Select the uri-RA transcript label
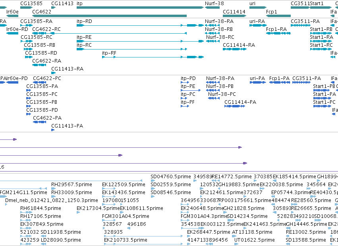 click(x=257, y=21)
